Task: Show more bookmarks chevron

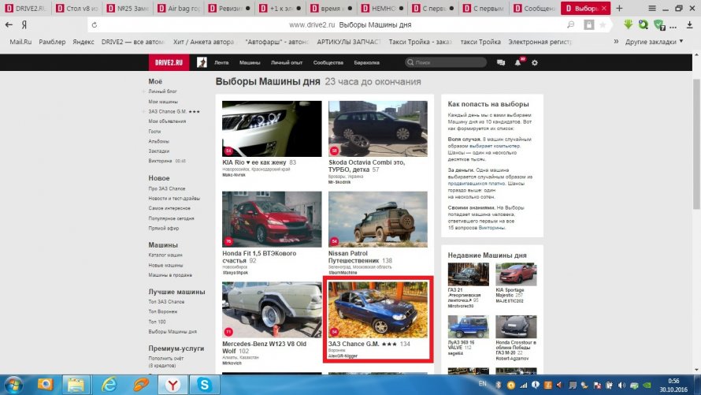Action: click(x=616, y=41)
